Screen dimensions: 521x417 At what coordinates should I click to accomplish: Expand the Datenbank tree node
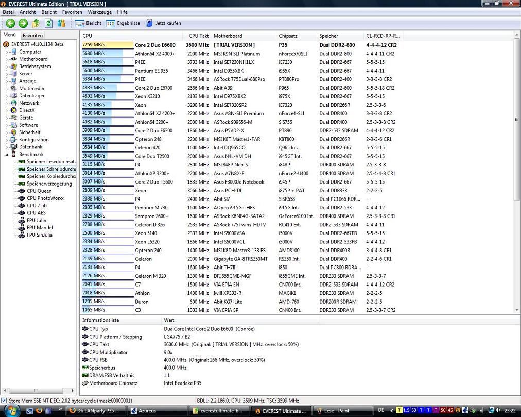pos(6,147)
